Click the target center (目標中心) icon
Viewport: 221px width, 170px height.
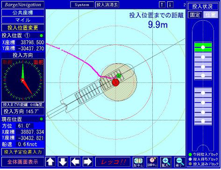[152, 162]
